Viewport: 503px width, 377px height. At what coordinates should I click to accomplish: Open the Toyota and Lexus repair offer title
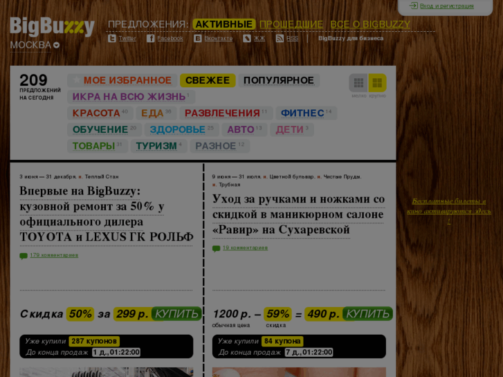click(x=107, y=214)
